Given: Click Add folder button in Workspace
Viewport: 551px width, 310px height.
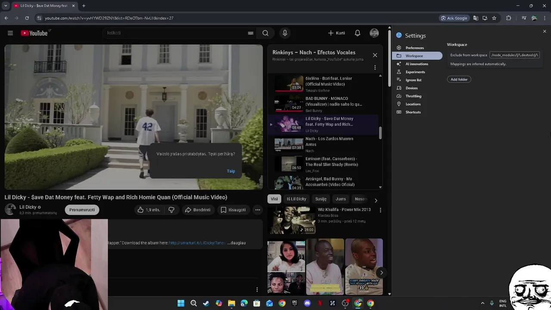Looking at the screenshot, I should click(459, 79).
